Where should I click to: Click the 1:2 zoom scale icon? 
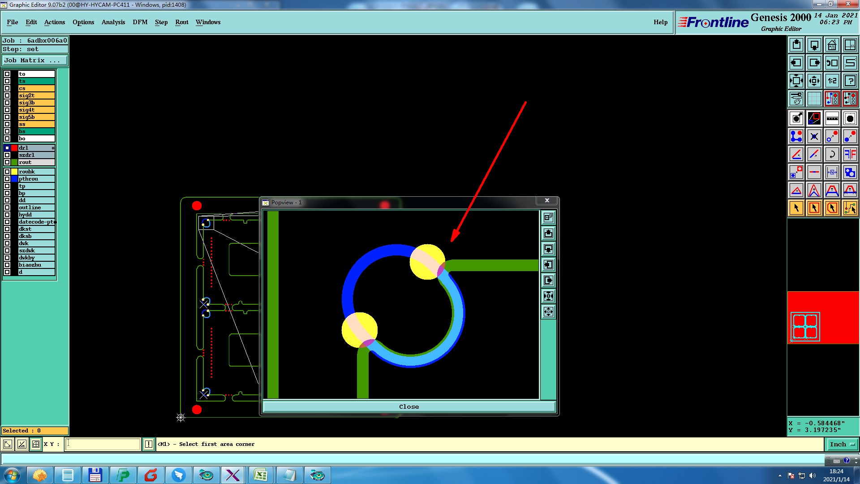coord(832,81)
